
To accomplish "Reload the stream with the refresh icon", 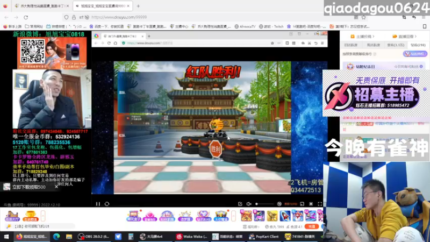I will [107, 204].
